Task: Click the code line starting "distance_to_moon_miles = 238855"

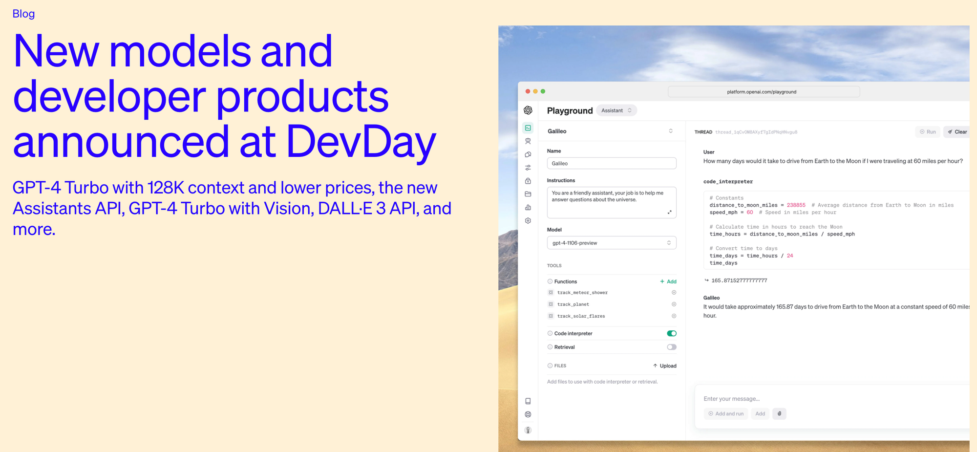Action: pyautogui.click(x=831, y=205)
